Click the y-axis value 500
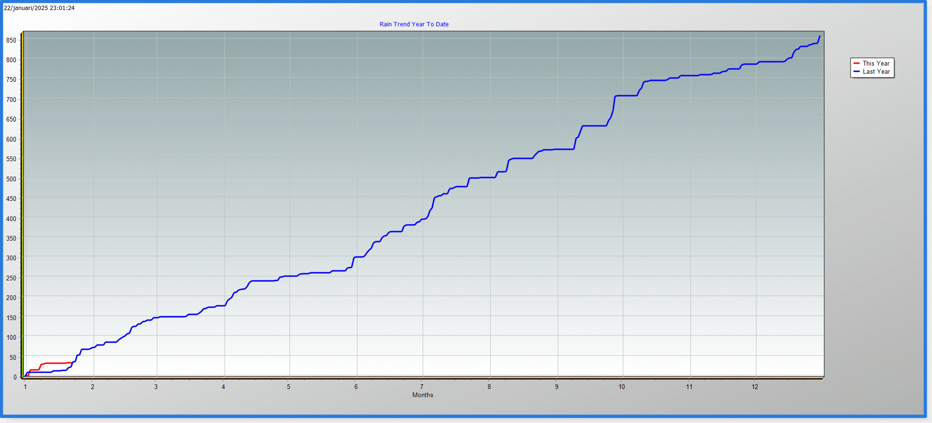932x423 pixels. click(11, 179)
